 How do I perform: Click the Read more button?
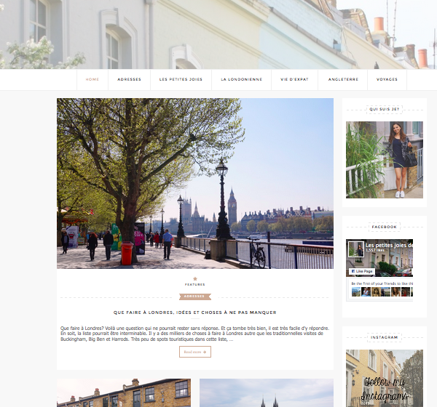194,352
